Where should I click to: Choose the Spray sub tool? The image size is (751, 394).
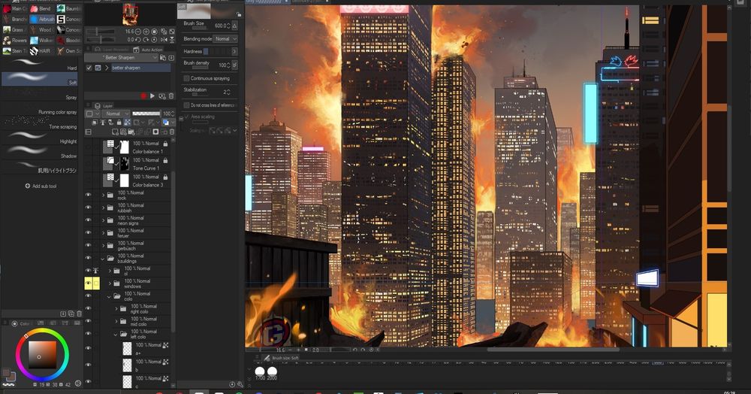pos(39,94)
